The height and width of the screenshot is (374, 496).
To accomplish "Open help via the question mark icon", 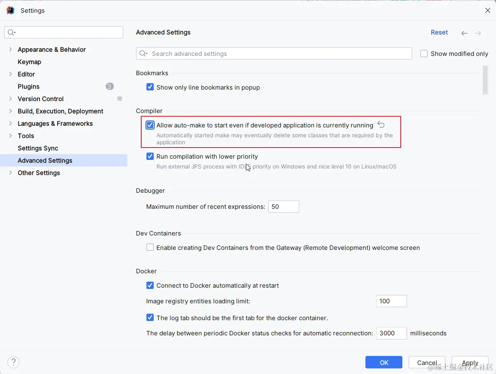I will pos(14,362).
